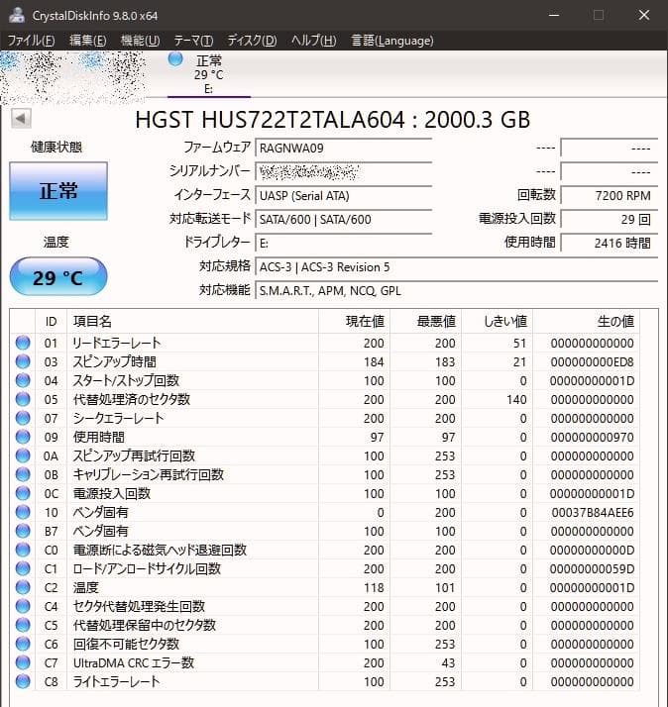Open the ディスク(D) menu

click(x=252, y=41)
